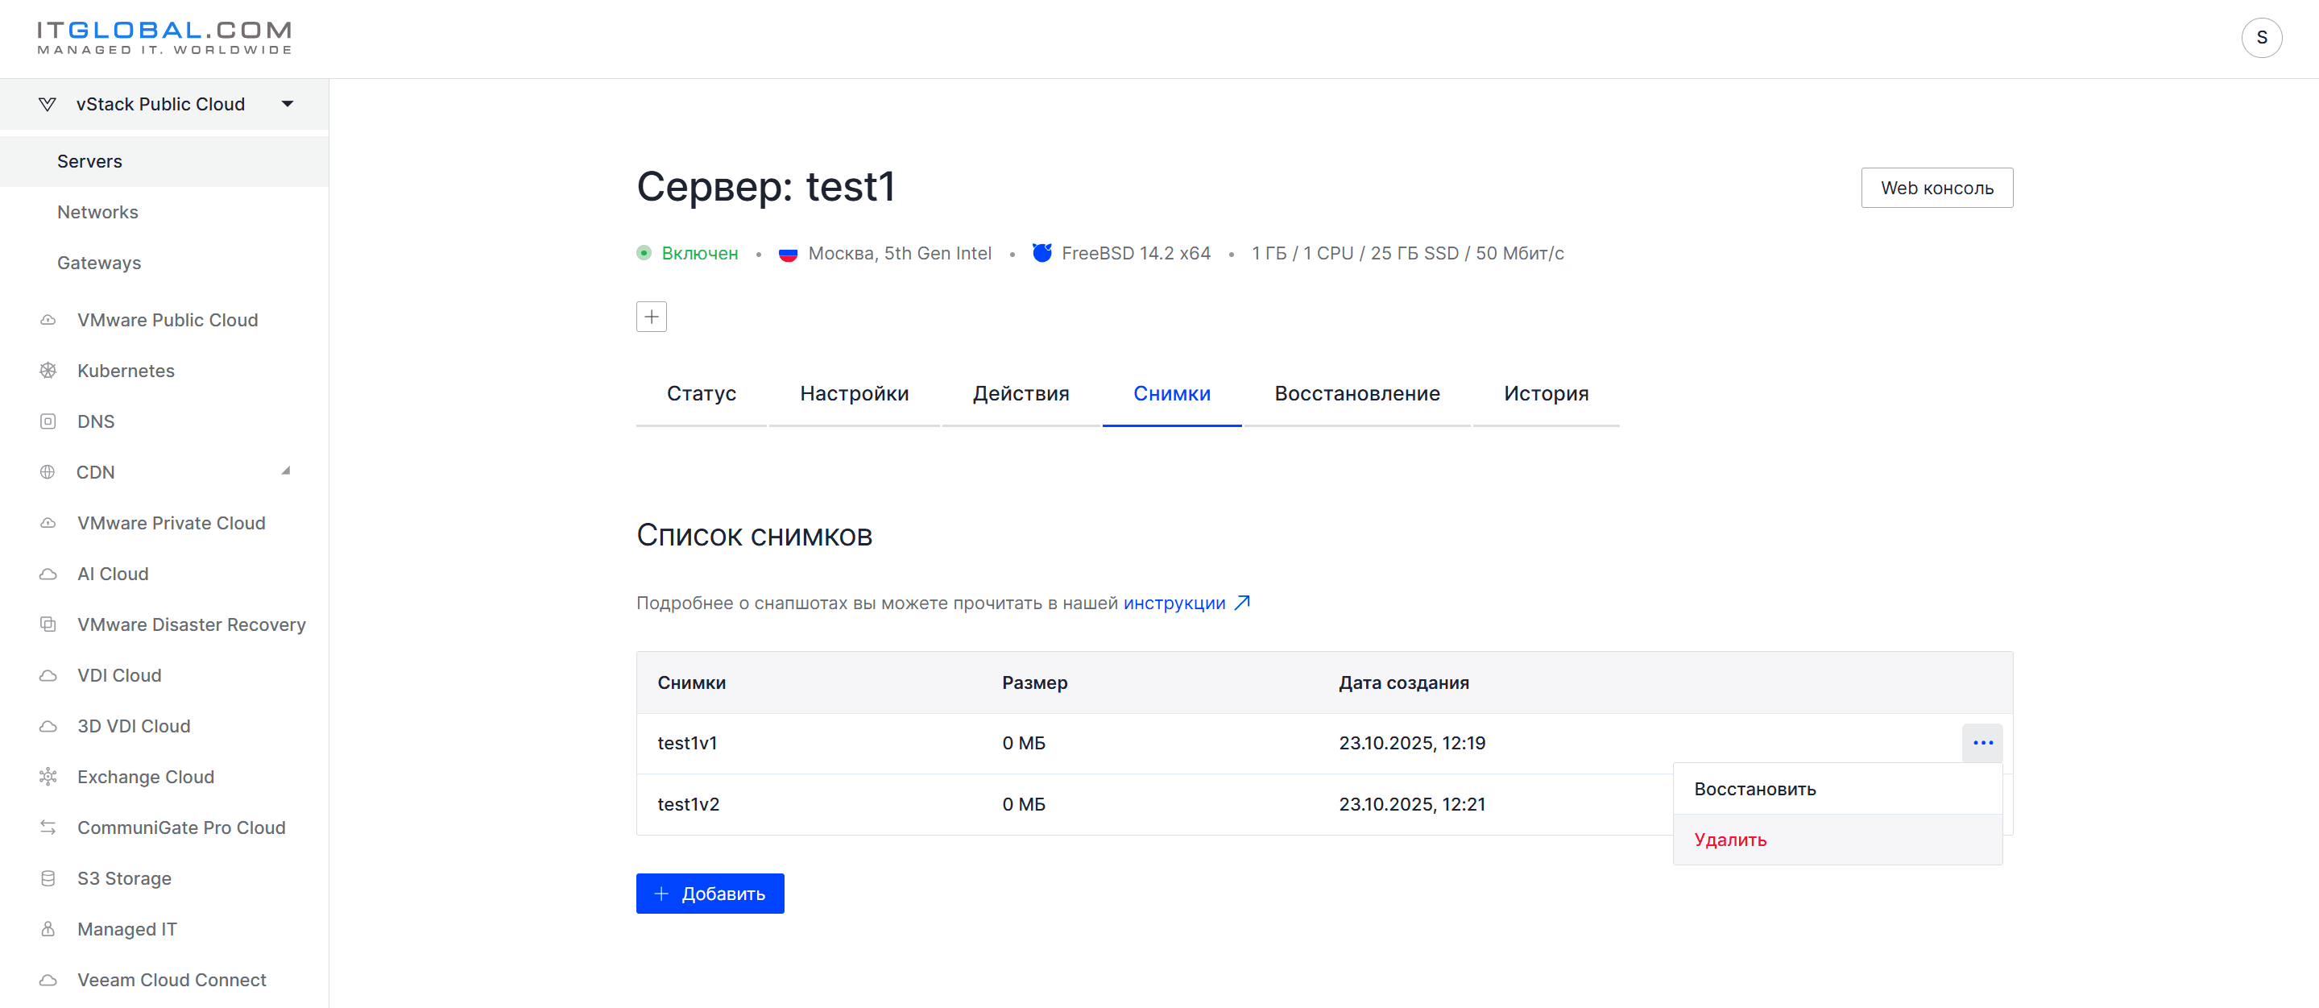Open the three-dots menu for test1v1
Image resolution: width=2319 pixels, height=1008 pixels.
pos(1982,742)
